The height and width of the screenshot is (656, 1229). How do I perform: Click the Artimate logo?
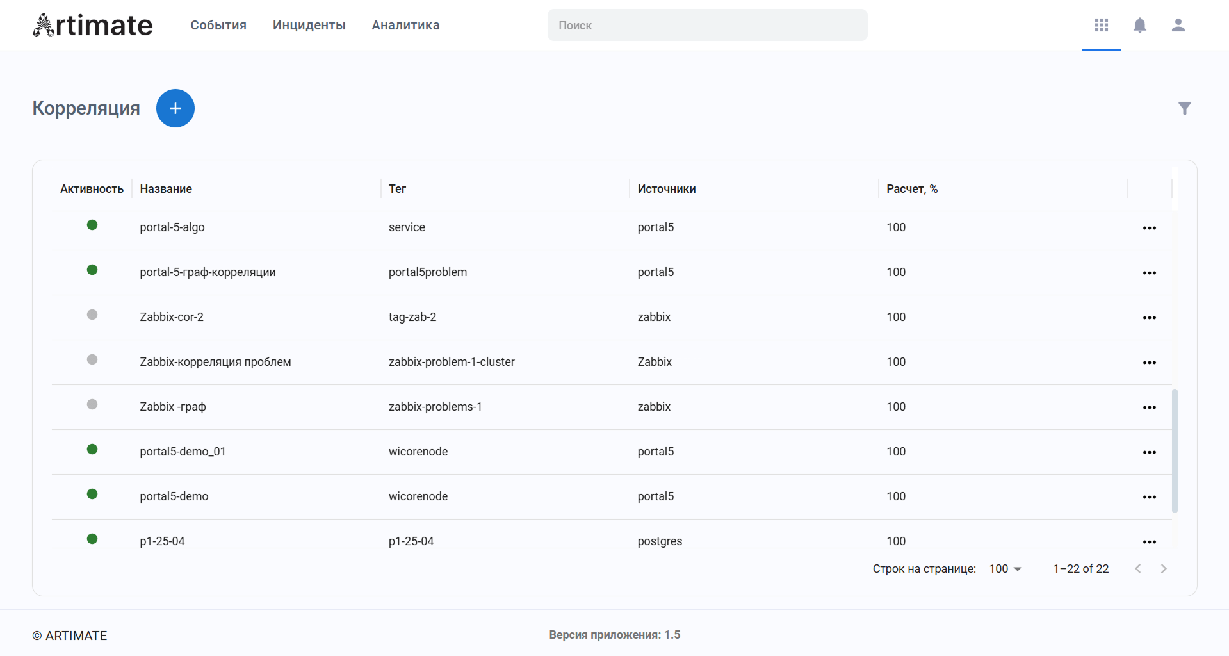pyautogui.click(x=93, y=26)
